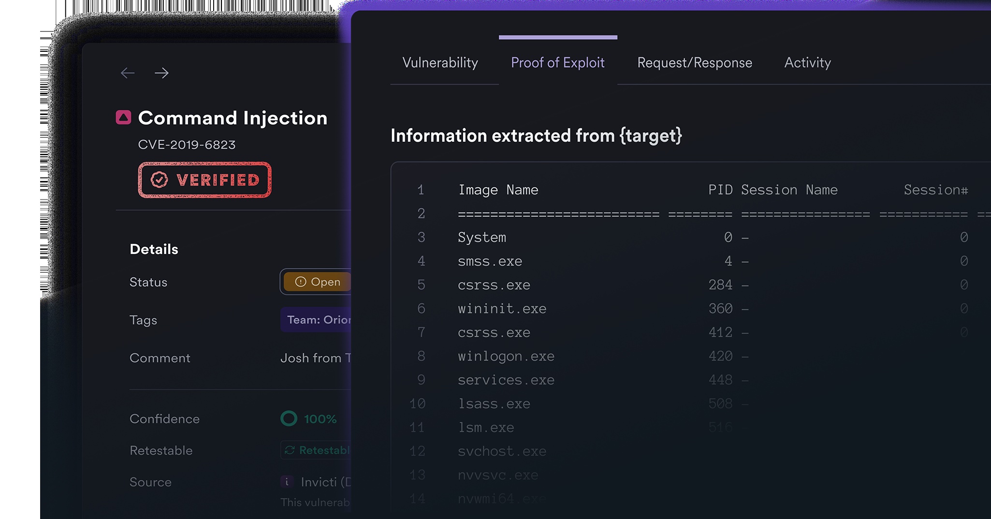Switch to the Vulnerability tab

[x=440, y=63]
